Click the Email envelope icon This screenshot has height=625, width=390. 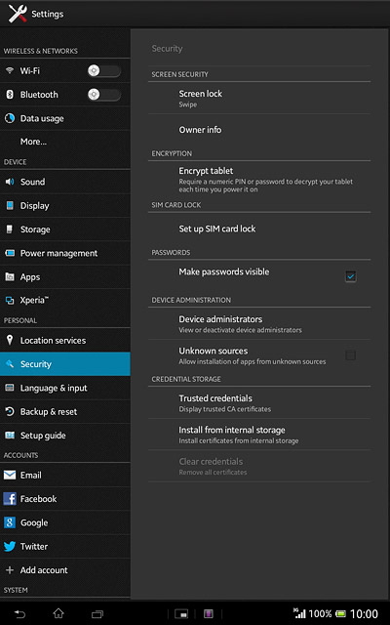click(x=10, y=476)
